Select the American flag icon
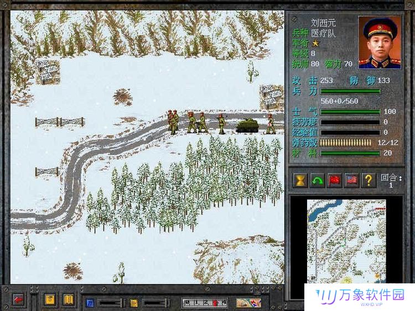Viewport: 415px width, 311px height. 352,181
